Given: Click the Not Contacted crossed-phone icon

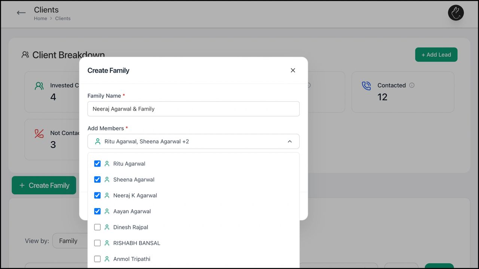Looking at the screenshot, I should [x=39, y=133].
